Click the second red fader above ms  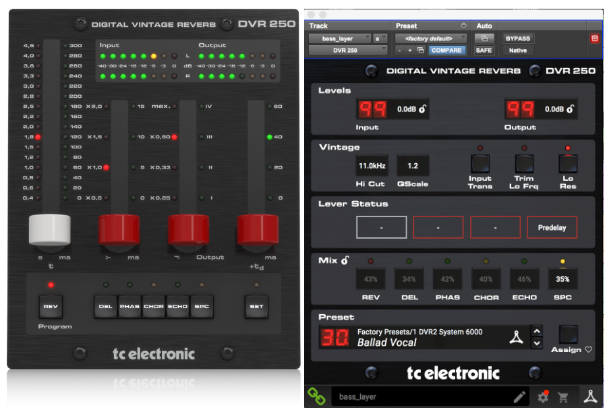119,230
